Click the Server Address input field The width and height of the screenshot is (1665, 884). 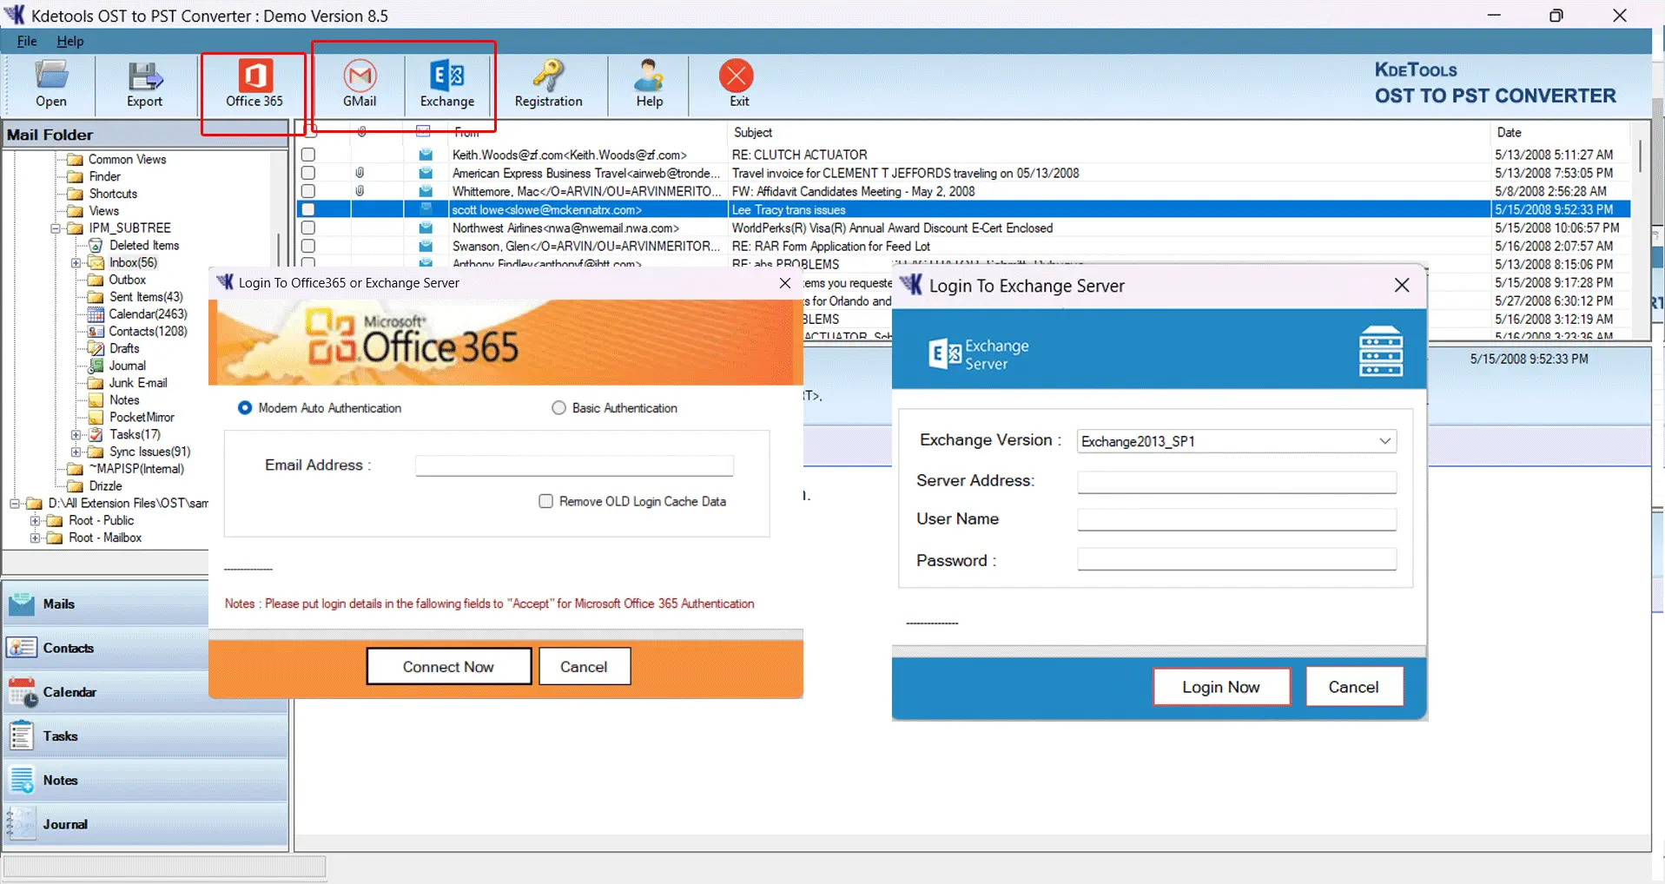[1237, 481]
